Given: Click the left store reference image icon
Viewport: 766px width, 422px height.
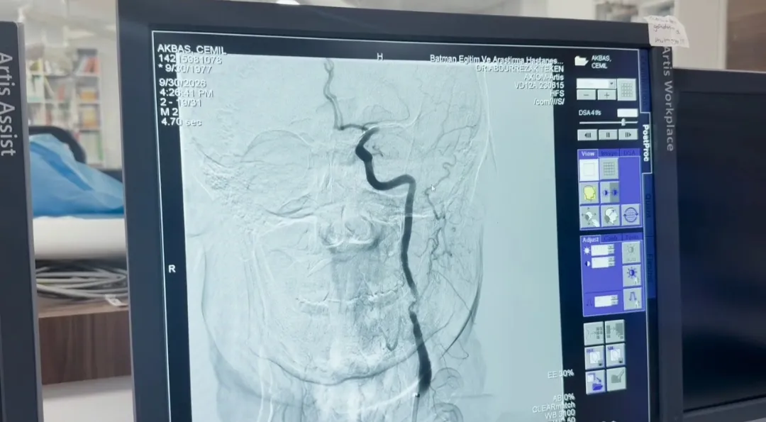Looking at the screenshot, I should pyautogui.click(x=594, y=357).
